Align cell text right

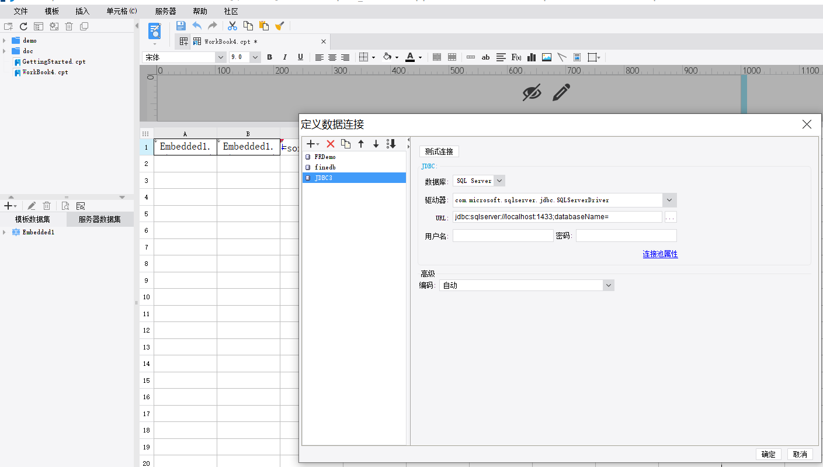[x=345, y=57]
